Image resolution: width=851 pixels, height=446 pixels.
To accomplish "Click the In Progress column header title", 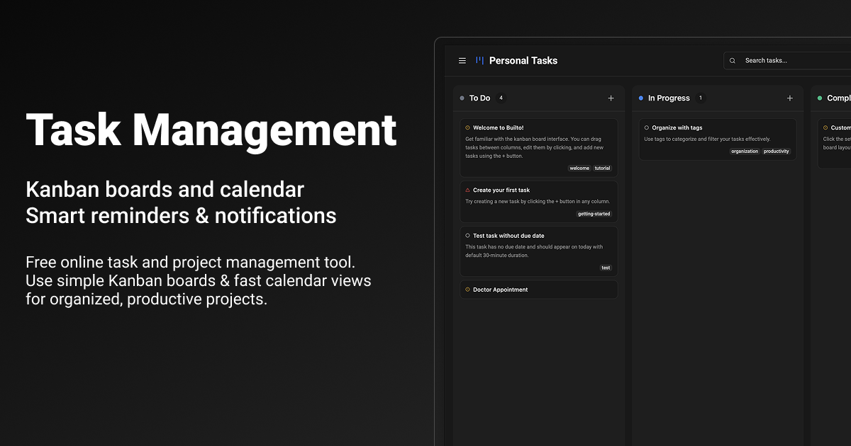I will click(x=669, y=98).
